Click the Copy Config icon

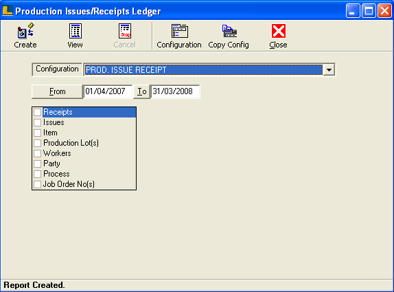pos(229,31)
